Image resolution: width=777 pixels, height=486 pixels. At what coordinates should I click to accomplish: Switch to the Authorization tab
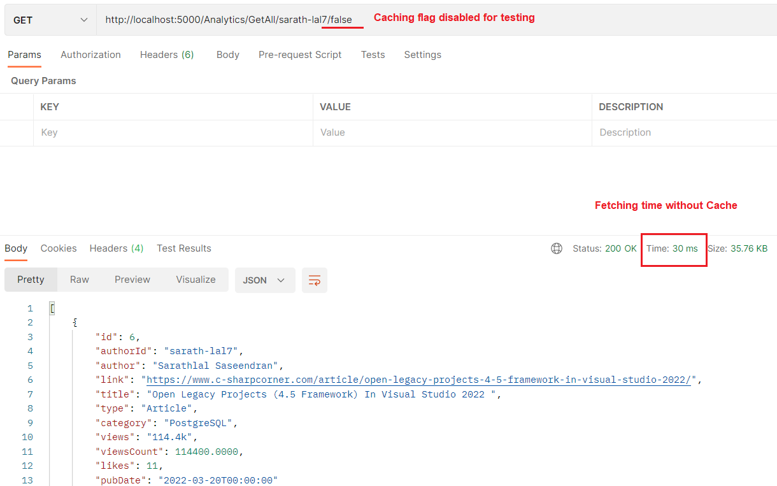coord(90,55)
